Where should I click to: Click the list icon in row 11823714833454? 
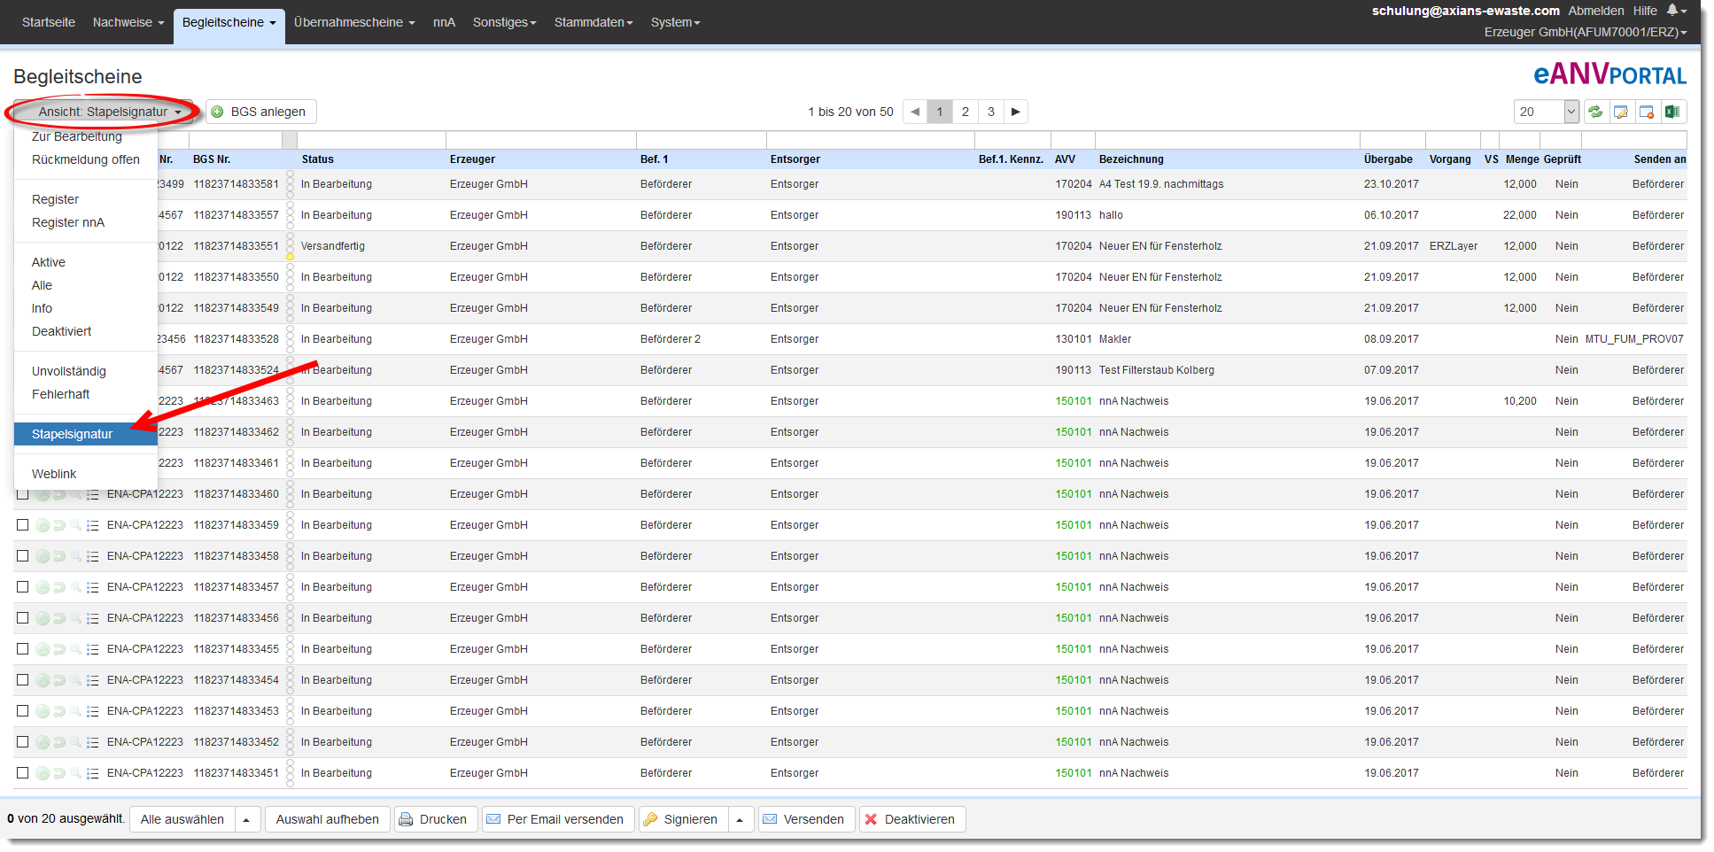click(92, 680)
